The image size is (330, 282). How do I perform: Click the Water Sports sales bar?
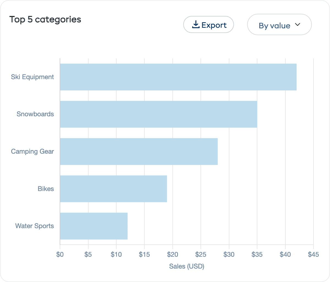(x=94, y=226)
